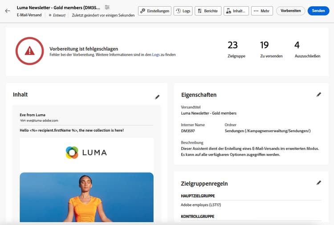Image resolution: width=334 pixels, height=225 pixels.
Task: Click the yoga woman image in preview
Action: coord(86,197)
